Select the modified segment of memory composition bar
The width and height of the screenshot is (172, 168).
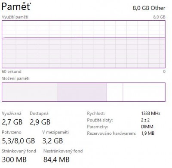click(x=82, y=92)
